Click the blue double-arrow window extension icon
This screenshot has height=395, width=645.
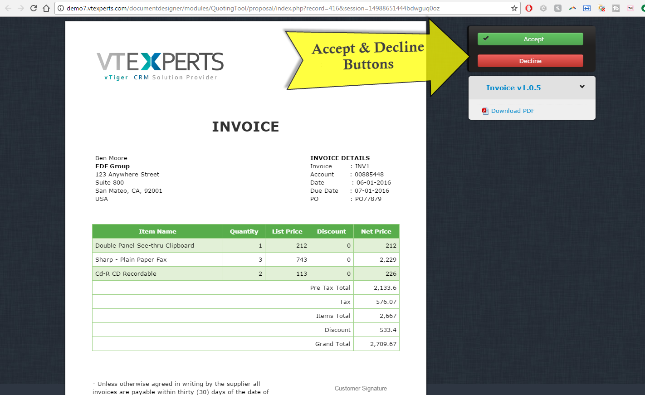pos(587,8)
